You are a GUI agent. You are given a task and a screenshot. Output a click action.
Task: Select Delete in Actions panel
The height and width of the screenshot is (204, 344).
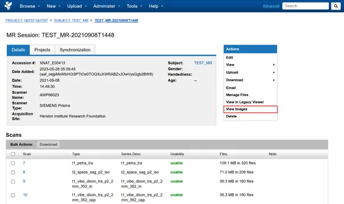tap(231, 116)
